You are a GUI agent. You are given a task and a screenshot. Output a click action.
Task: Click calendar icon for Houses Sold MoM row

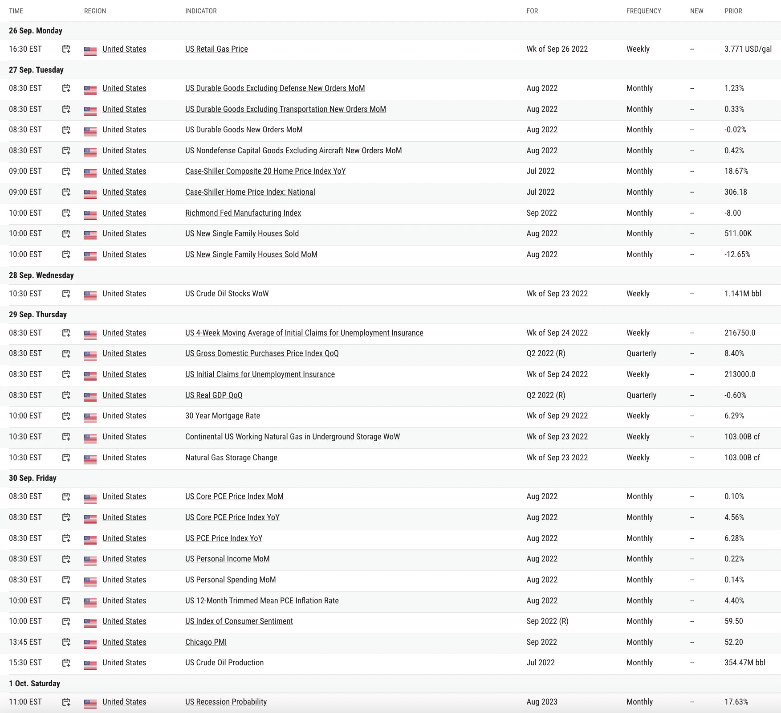66,254
